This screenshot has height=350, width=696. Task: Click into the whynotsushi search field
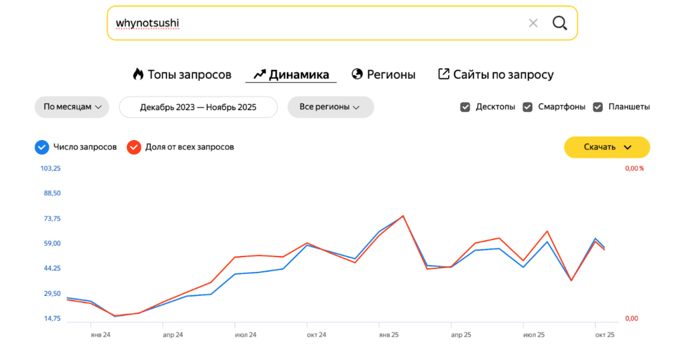click(x=318, y=23)
